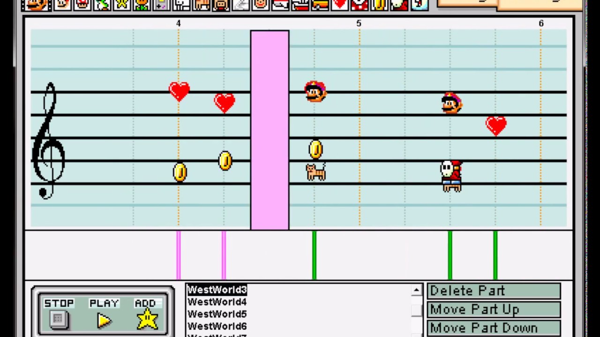Click the pink playhead bar on staff
The height and width of the screenshot is (337, 600).
[x=270, y=130]
